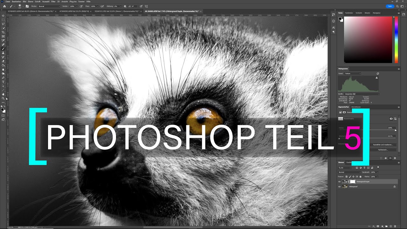Add layer style fx icon
The width and height of the screenshot is (407, 229).
pos(374,226)
